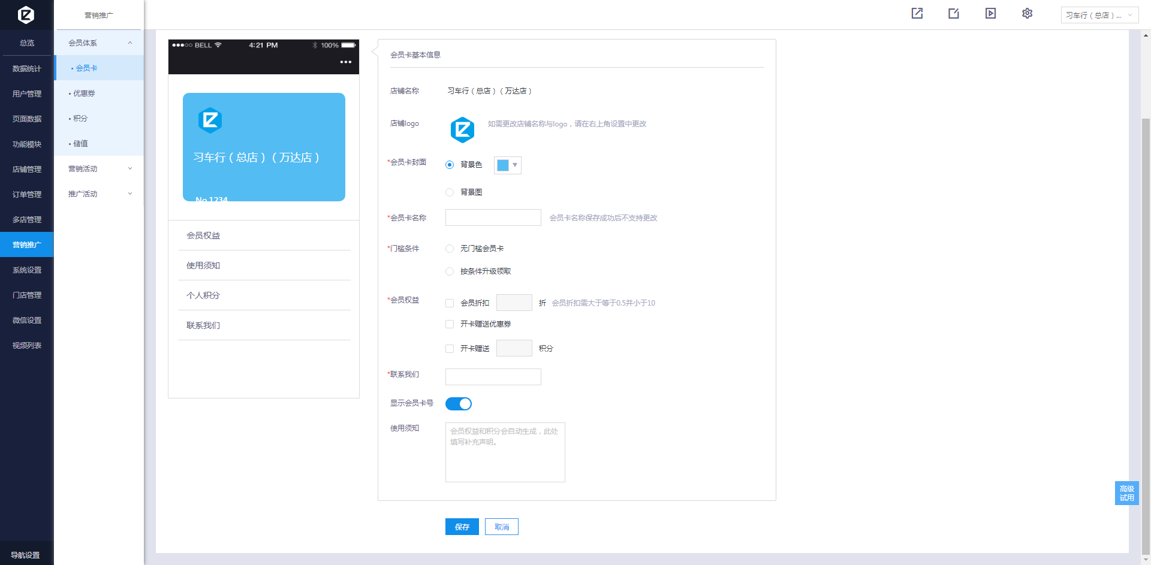Image resolution: width=1151 pixels, height=565 pixels.
Task: Open the settings gear icon
Action: click(1027, 14)
